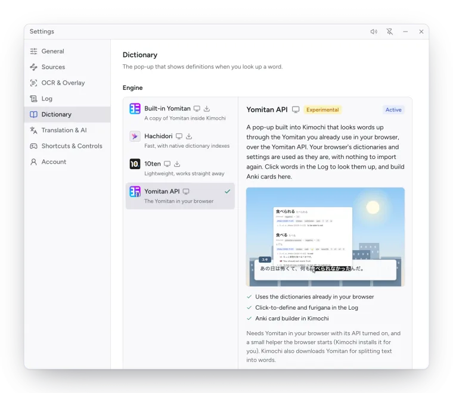Click 'A copy of Yomitan inside Kimochi'
453x393 pixels.
tap(185, 118)
